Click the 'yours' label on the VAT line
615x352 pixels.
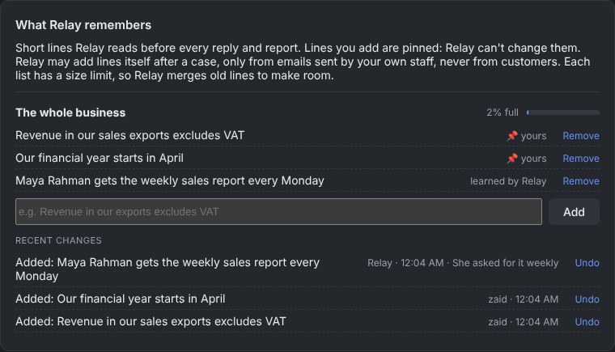(x=533, y=136)
